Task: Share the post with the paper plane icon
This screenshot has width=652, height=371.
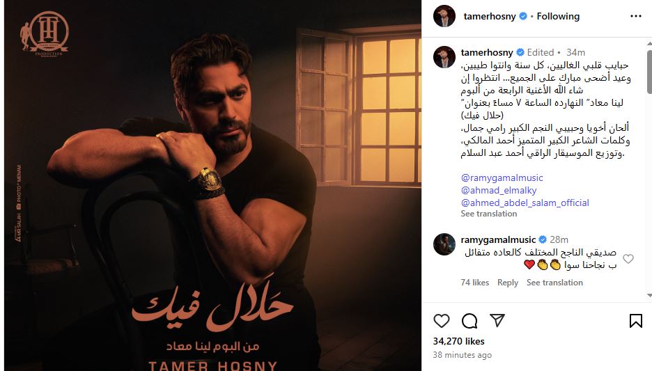Action: coord(497,320)
